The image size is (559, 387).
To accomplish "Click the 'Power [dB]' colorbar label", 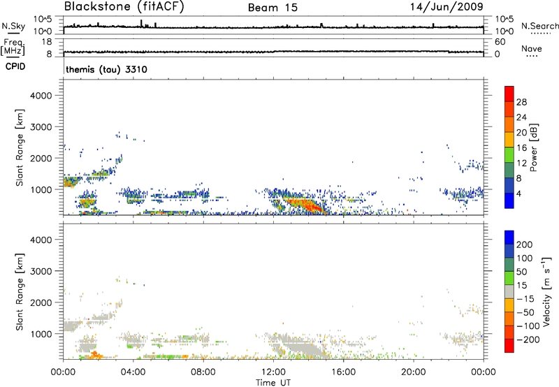I will [534, 147].
